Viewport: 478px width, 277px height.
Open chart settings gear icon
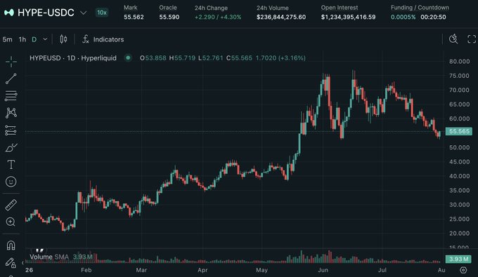[463, 270]
